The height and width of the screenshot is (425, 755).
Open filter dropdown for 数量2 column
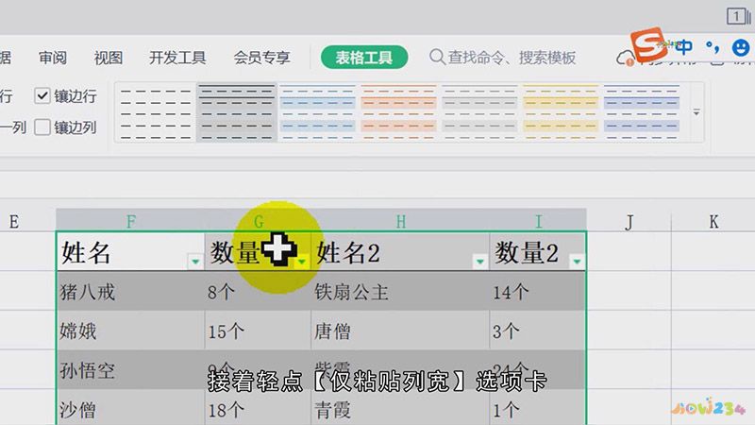577,262
